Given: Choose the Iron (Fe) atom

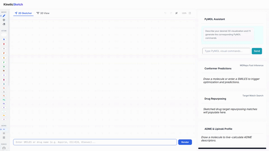Looking at the screenshot, I should click(4, 96).
